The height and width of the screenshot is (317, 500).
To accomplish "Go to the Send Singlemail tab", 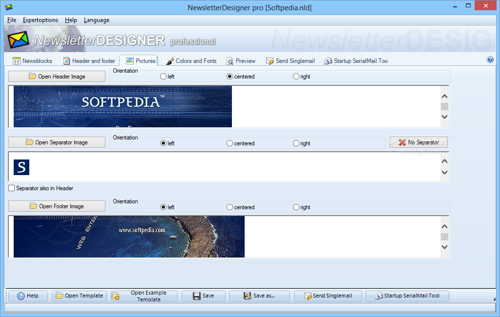I will pos(291,61).
